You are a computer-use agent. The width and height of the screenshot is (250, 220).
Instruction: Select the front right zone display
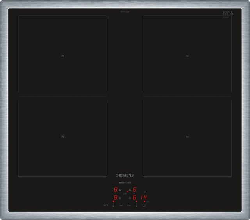[134, 197]
